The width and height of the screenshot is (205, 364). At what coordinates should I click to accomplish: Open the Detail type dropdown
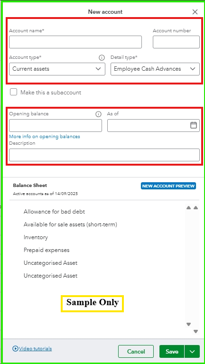(155, 69)
